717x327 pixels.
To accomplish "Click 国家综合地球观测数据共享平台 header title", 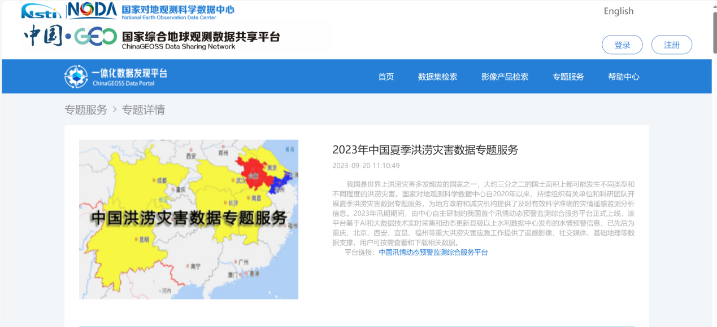I will pos(201,38).
